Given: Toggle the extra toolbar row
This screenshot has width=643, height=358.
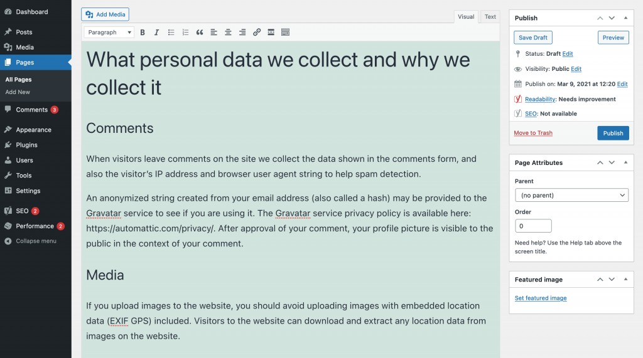Looking at the screenshot, I should (x=285, y=32).
